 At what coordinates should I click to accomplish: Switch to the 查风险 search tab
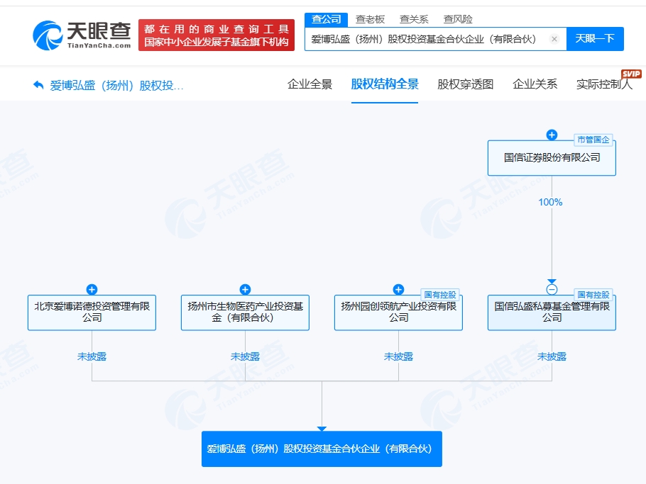point(458,19)
